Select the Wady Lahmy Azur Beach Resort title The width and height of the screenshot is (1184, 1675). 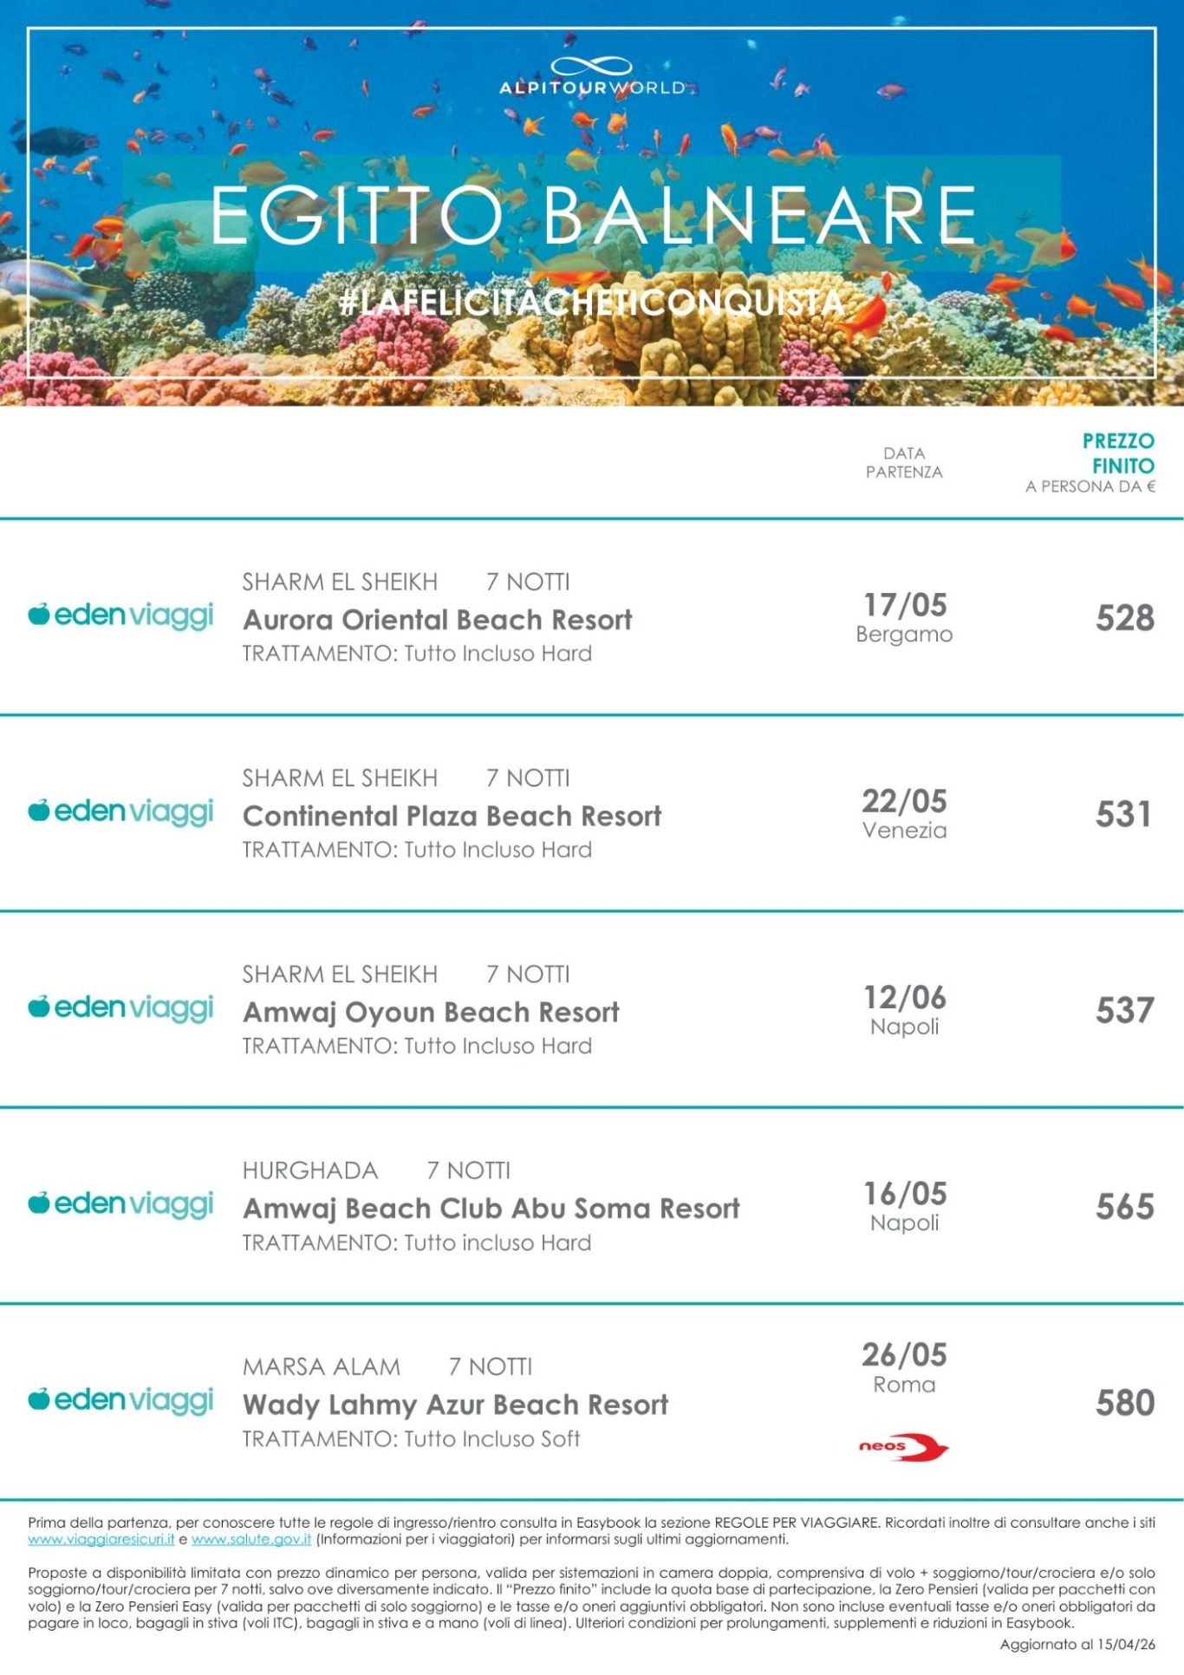456,1405
